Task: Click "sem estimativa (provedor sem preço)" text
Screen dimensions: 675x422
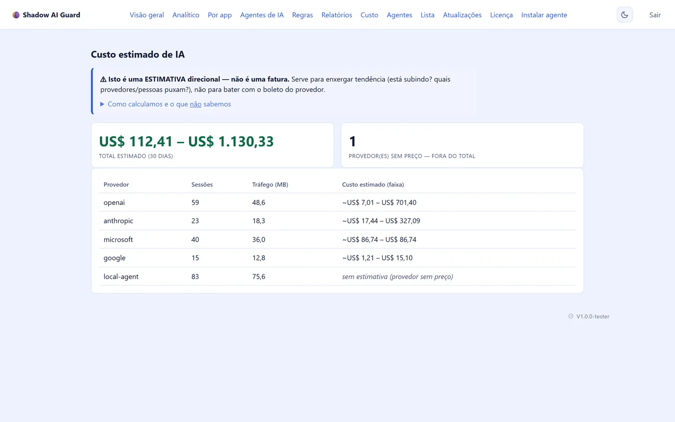Action: click(398, 277)
